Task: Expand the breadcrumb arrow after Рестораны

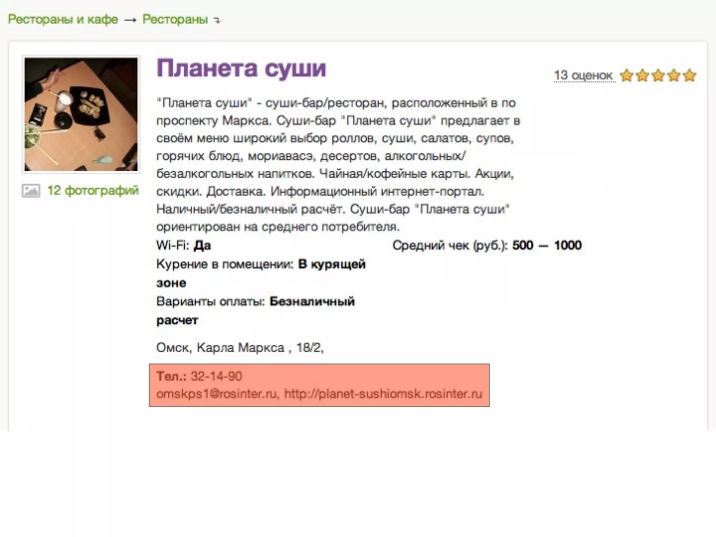Action: click(217, 21)
